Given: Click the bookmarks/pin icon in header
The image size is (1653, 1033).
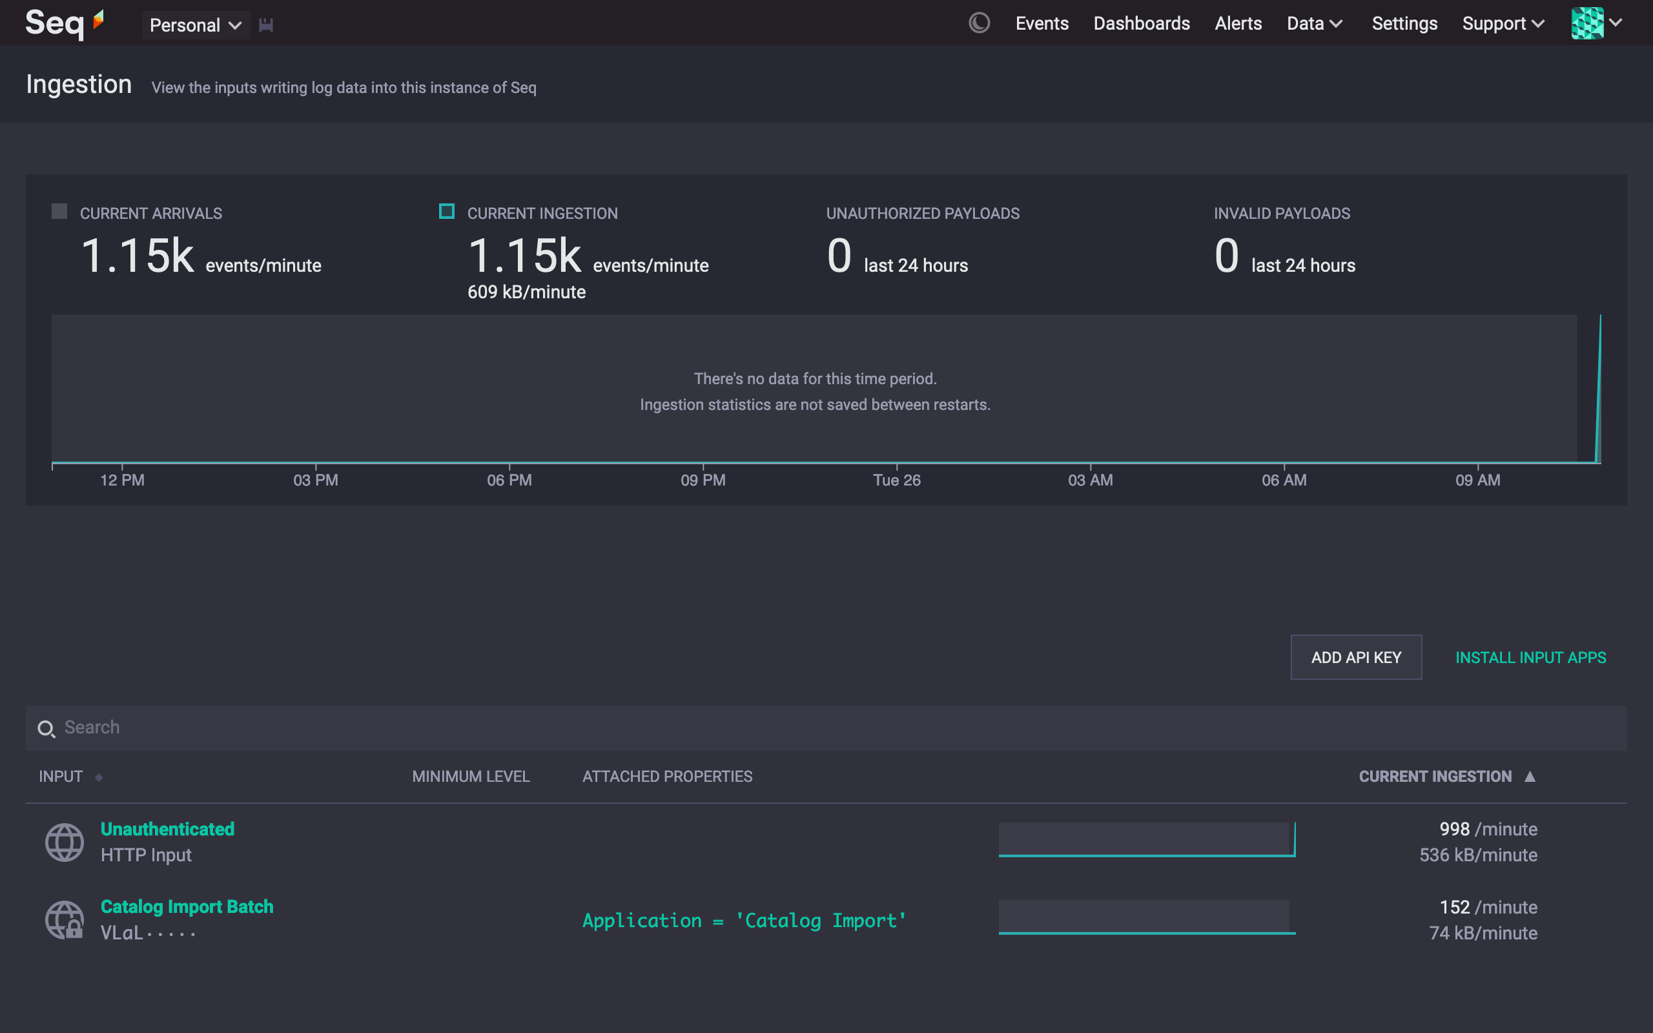Looking at the screenshot, I should (267, 24).
